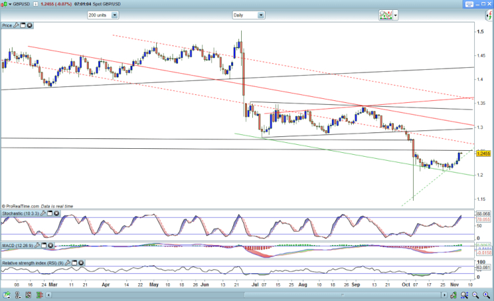Click the keyboard icon in title bar

tap(469, 4)
